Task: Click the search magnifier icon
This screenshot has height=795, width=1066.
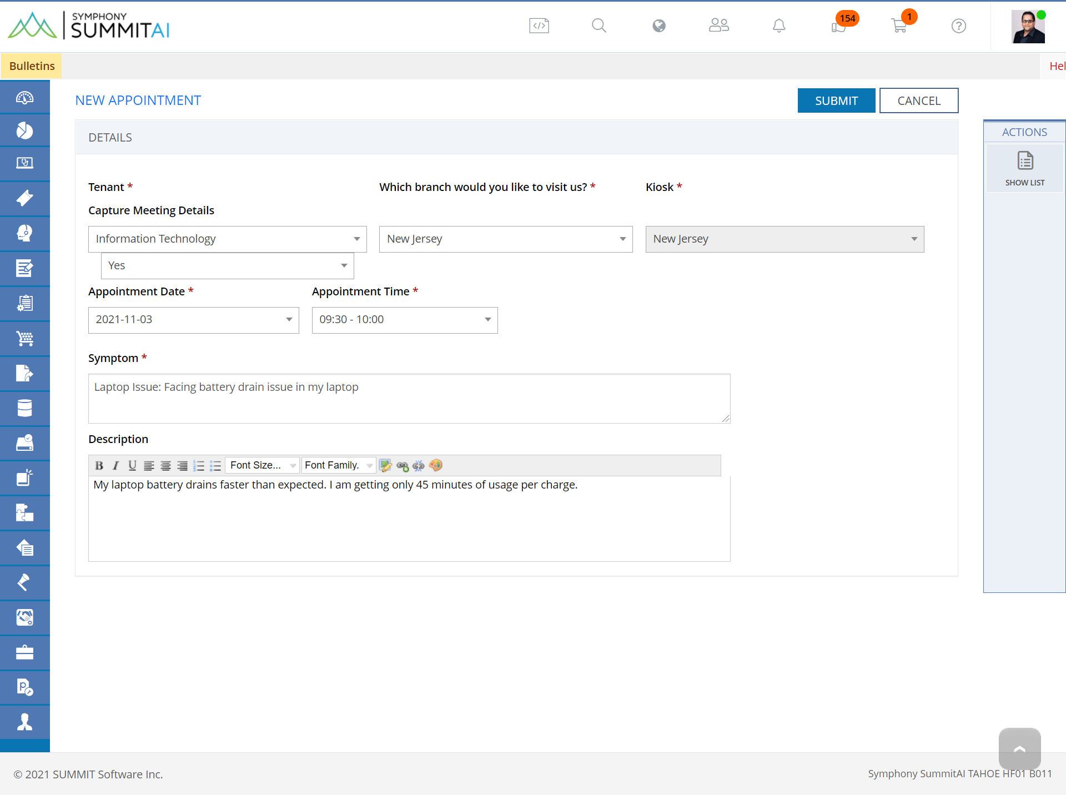Action: coord(599,26)
